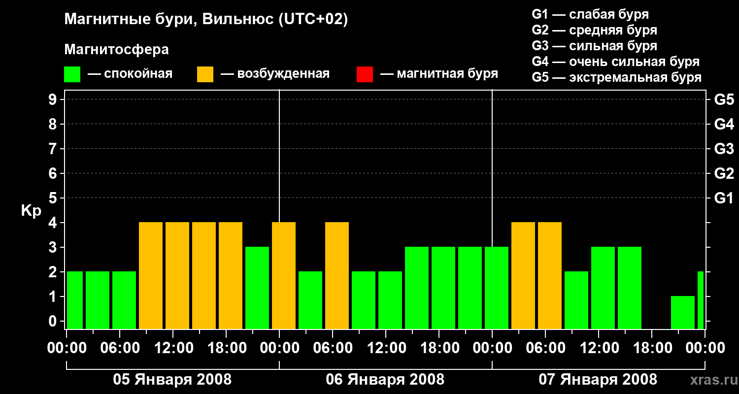Click the 'G2 — средняя буря' legend line
Screen dimensions: 739x394
point(594,30)
